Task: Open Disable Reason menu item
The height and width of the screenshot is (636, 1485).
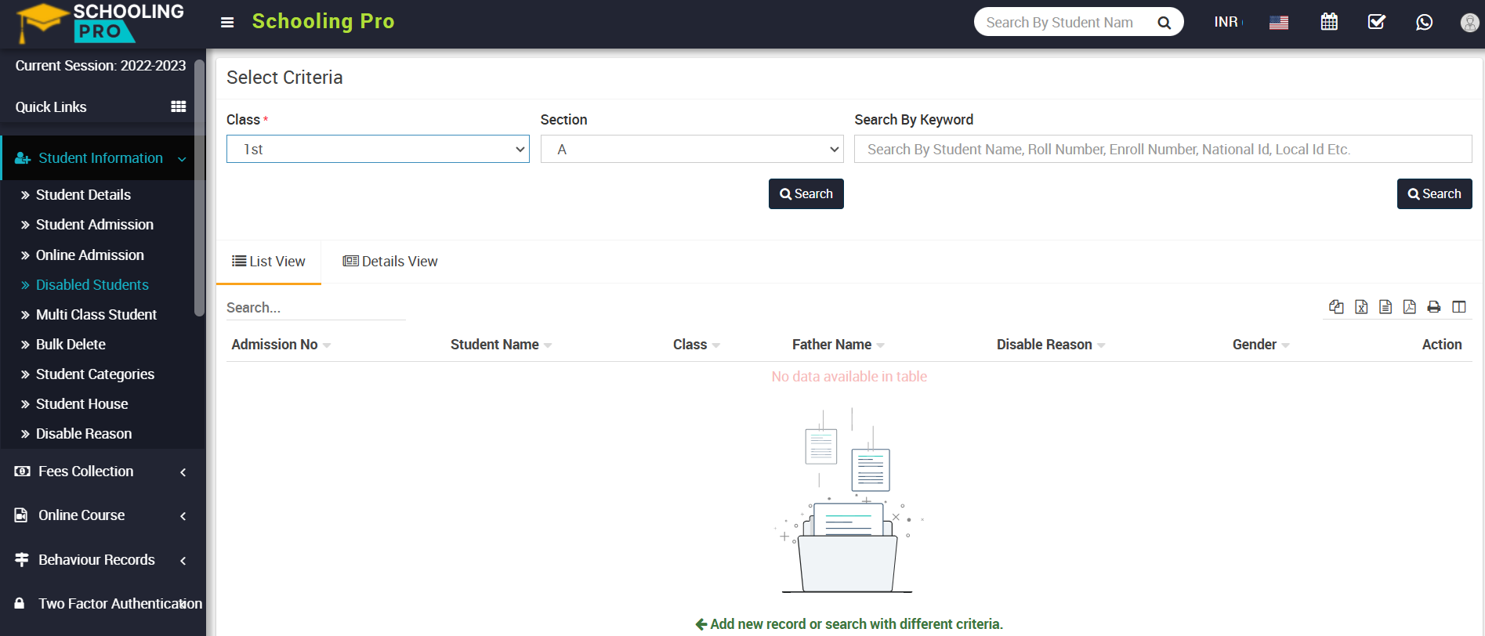Action: coord(83,434)
